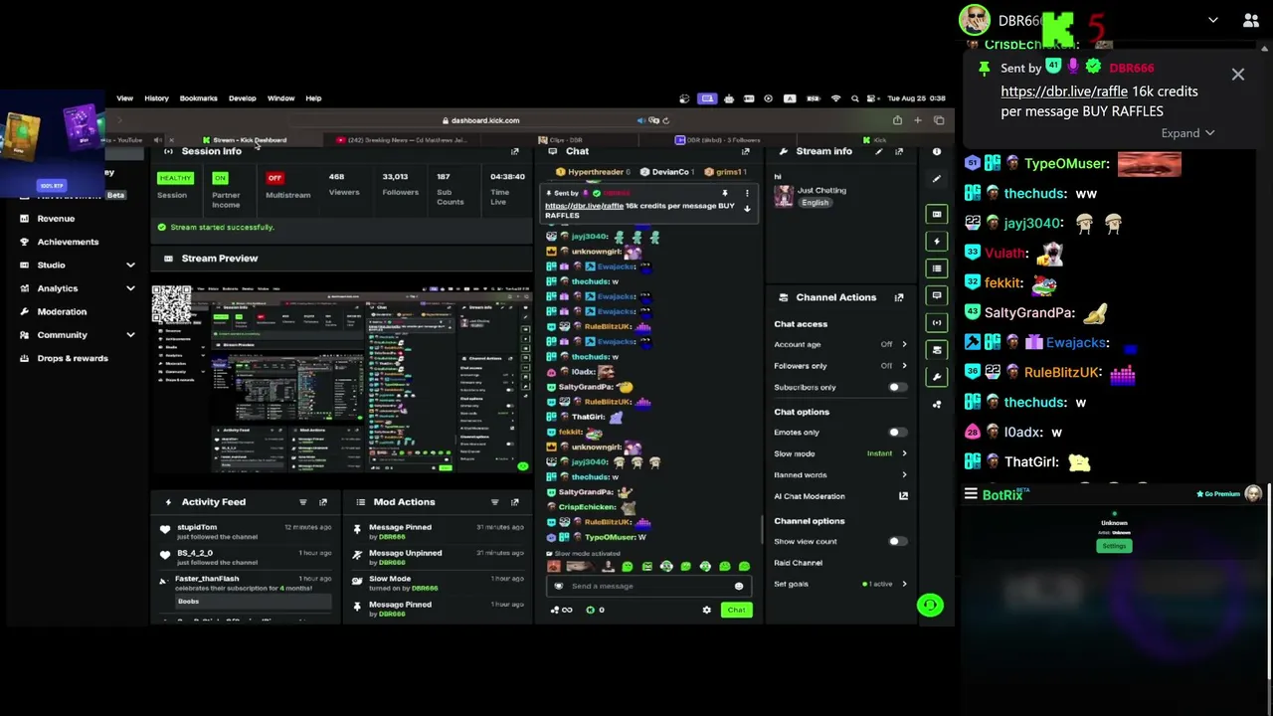Edit stream info with the pencil icon
The height and width of the screenshot is (716, 1273).
[x=878, y=151]
